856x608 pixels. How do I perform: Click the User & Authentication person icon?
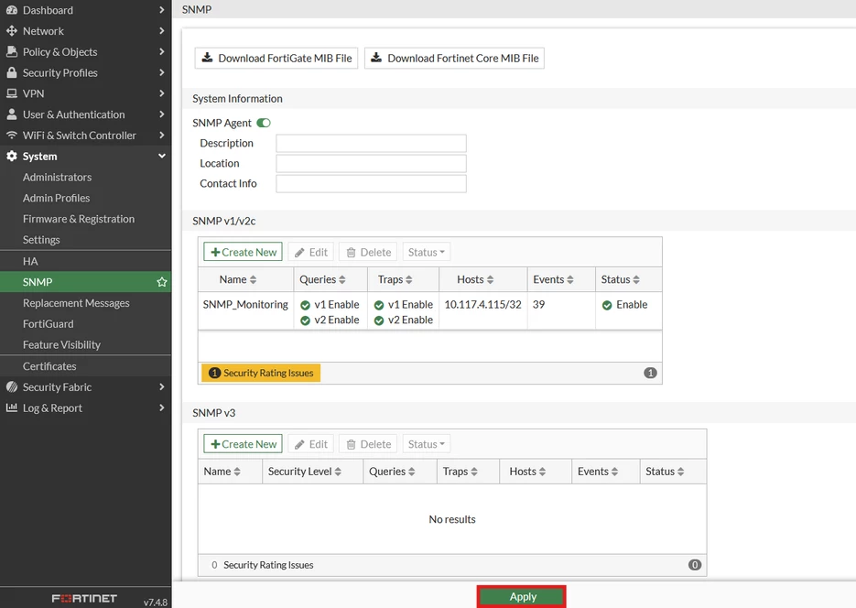(x=12, y=114)
